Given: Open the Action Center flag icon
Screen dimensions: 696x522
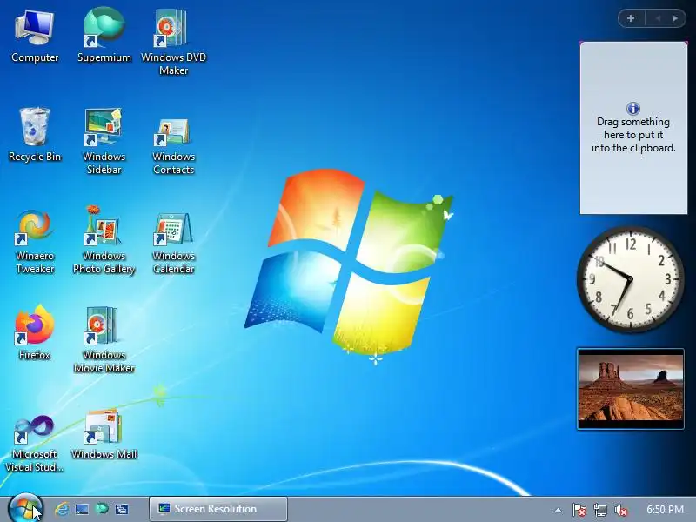Looking at the screenshot, I should [579, 510].
